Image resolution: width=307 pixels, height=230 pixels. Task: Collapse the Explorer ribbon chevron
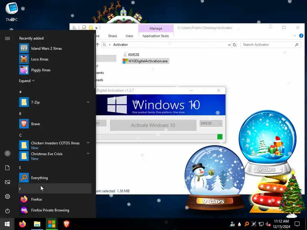pos(295,36)
